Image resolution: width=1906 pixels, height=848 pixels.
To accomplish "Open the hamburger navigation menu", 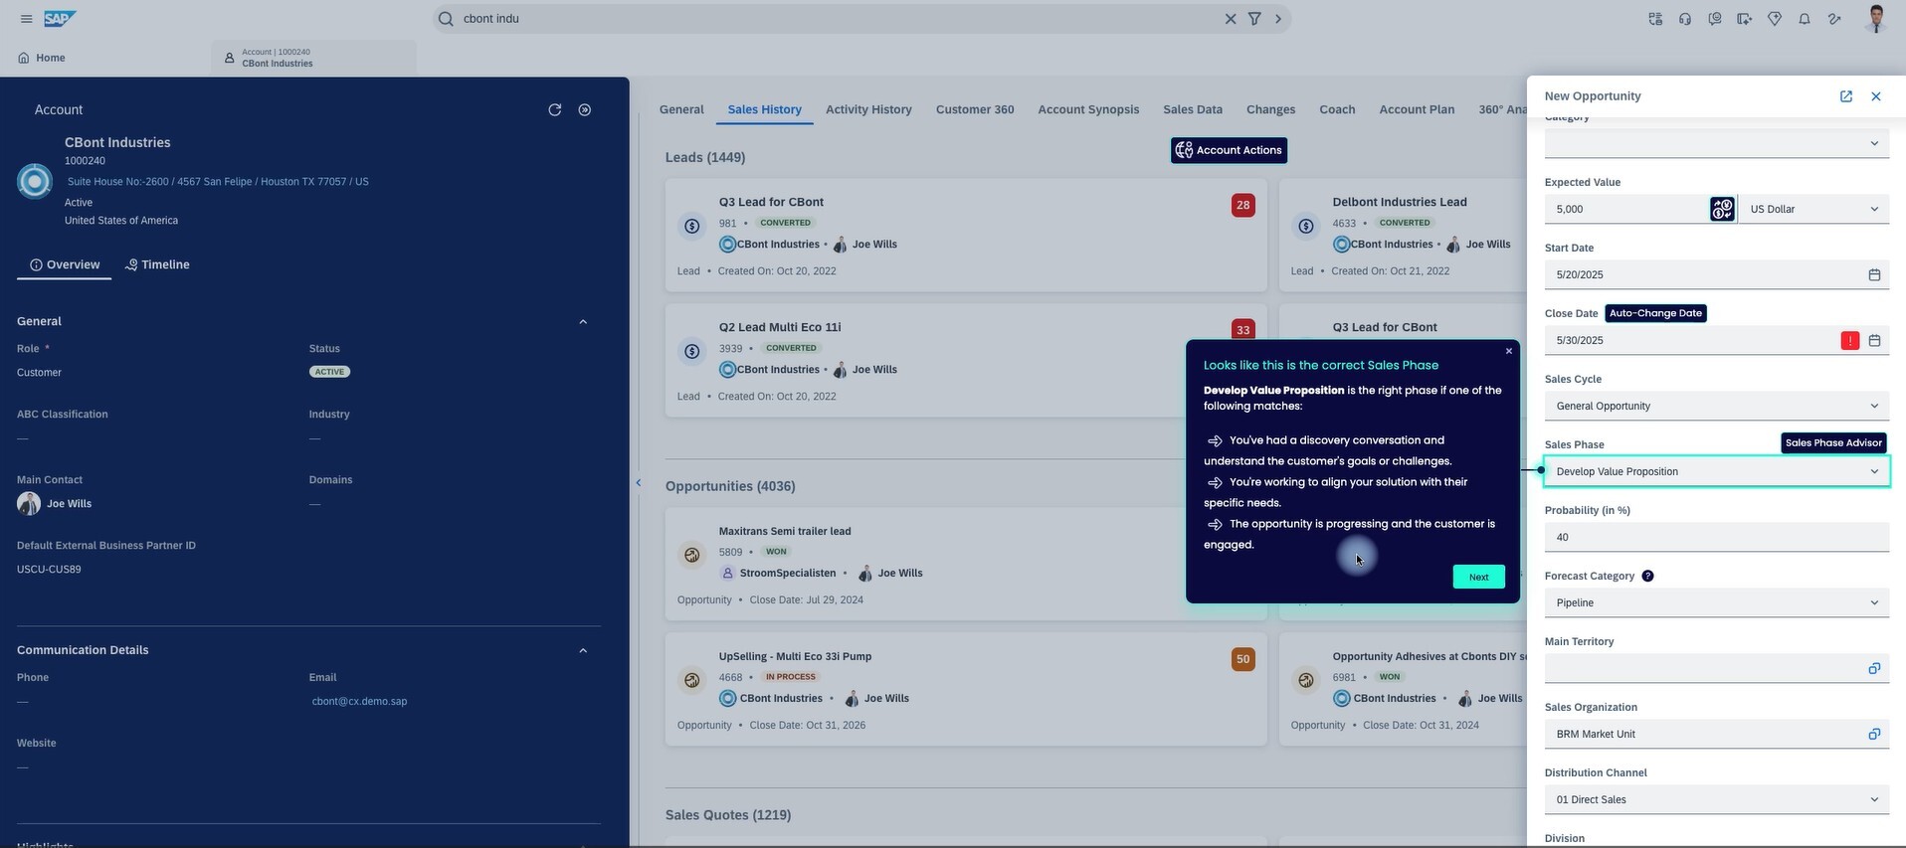I will point(26,19).
